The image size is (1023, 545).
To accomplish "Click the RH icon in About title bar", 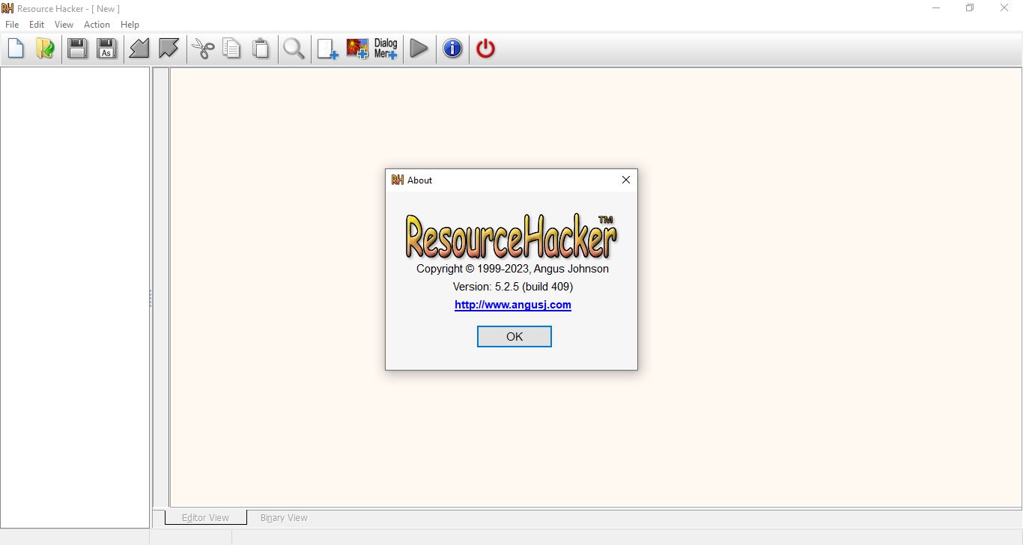I will pyautogui.click(x=398, y=180).
